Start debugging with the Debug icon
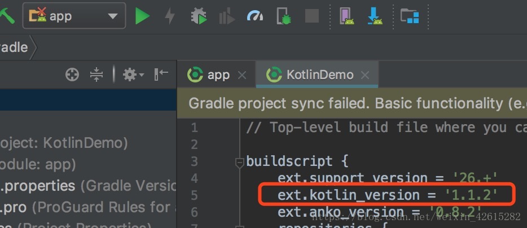 click(198, 16)
